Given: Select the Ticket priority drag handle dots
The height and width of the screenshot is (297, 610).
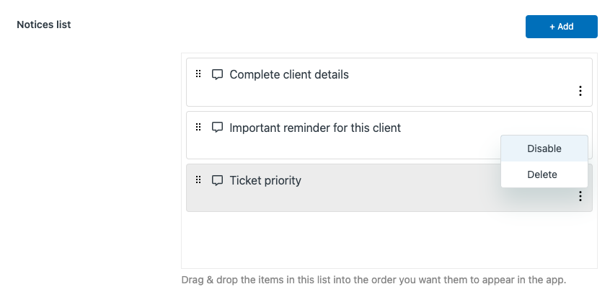Looking at the screenshot, I should point(198,179).
